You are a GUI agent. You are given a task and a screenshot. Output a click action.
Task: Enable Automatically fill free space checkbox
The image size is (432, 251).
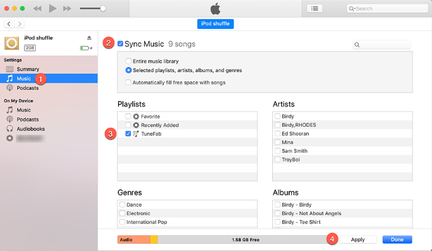point(128,82)
